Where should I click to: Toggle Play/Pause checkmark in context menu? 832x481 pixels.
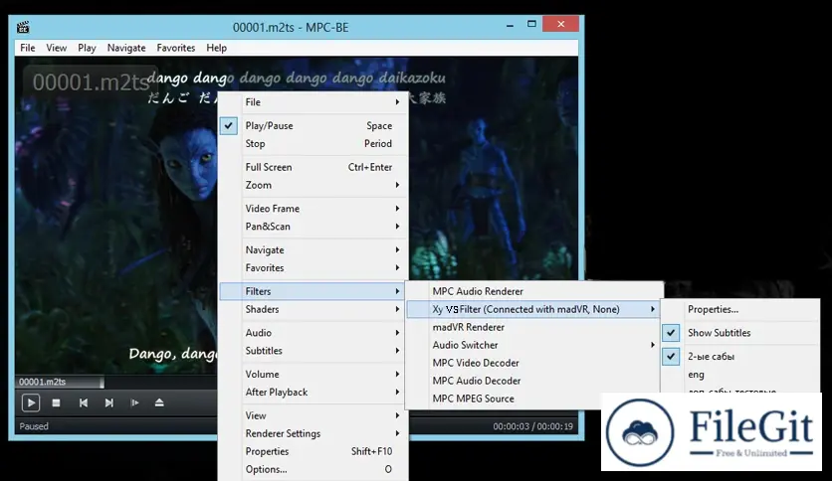pyautogui.click(x=229, y=126)
